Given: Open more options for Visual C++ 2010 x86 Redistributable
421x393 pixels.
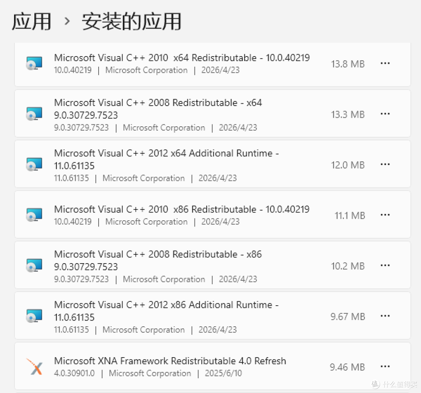Looking at the screenshot, I should 385,215.
